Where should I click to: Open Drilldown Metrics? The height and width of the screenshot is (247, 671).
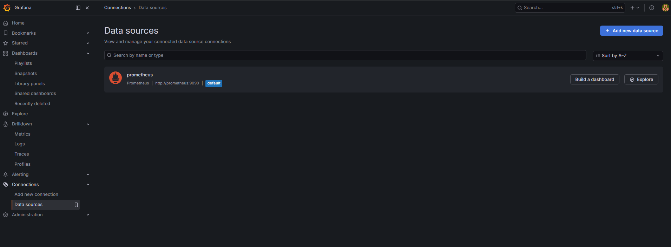22,134
